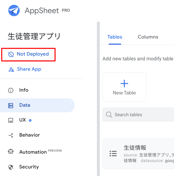Click the plus icon for New Table
Image resolution: width=174 pixels, height=176 pixels.
(x=124, y=84)
